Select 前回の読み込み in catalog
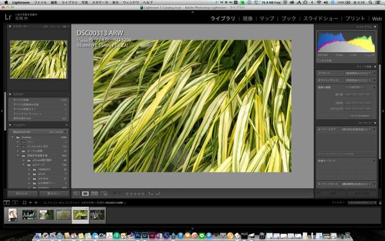Image resolution: width=385 pixels, height=241 pixels. click(x=38, y=118)
